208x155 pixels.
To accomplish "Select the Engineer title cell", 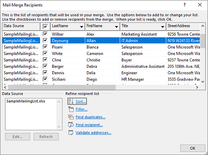I will (143, 73).
